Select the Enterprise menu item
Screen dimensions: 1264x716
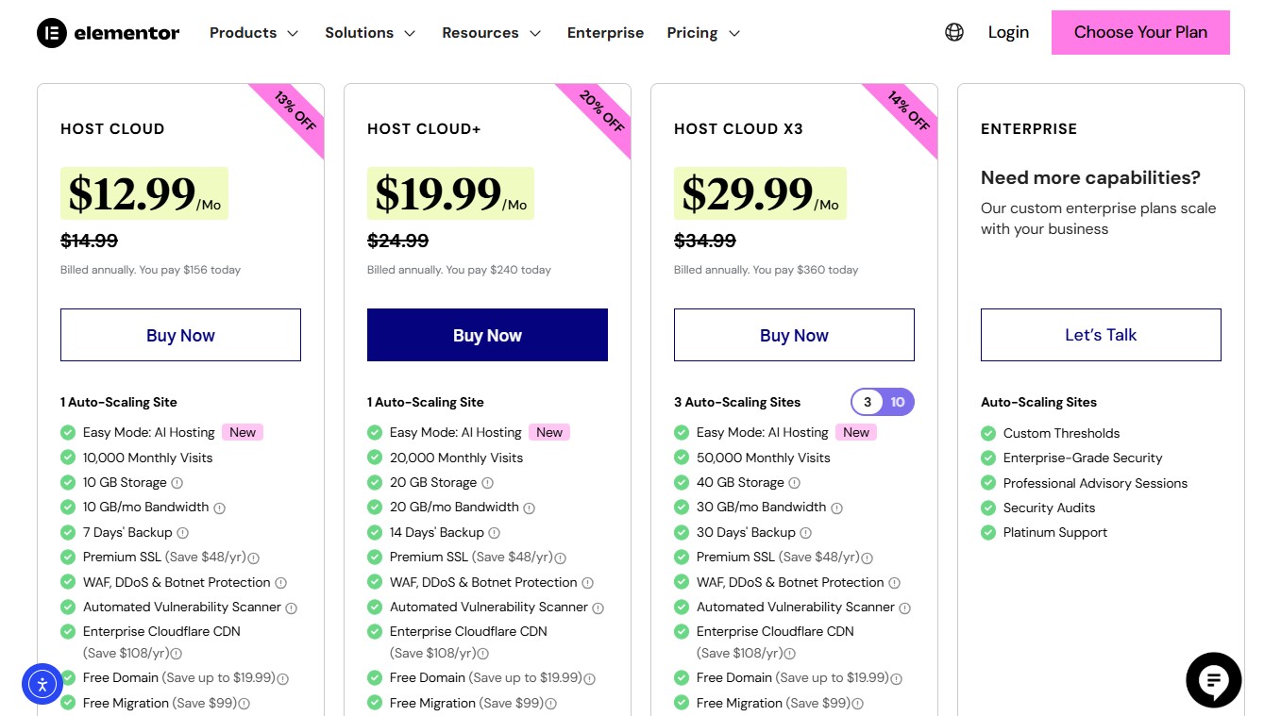(x=605, y=32)
